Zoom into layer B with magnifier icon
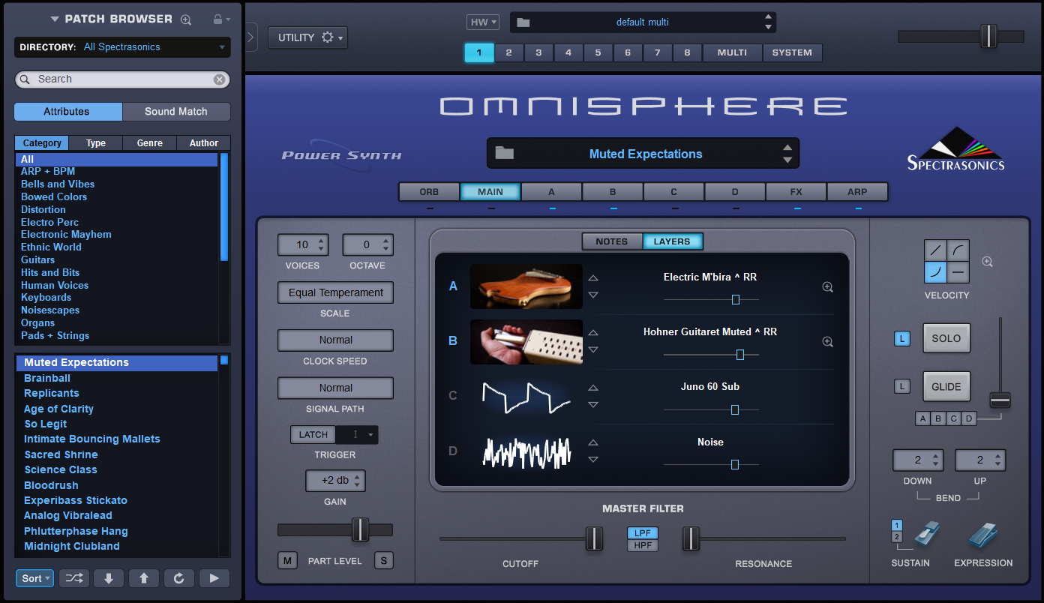The width and height of the screenshot is (1044, 603). coord(828,341)
